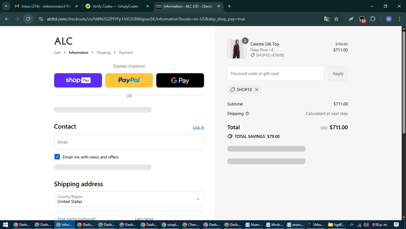Uncheck Email me with news and offers
406x229 pixels.
57,157
